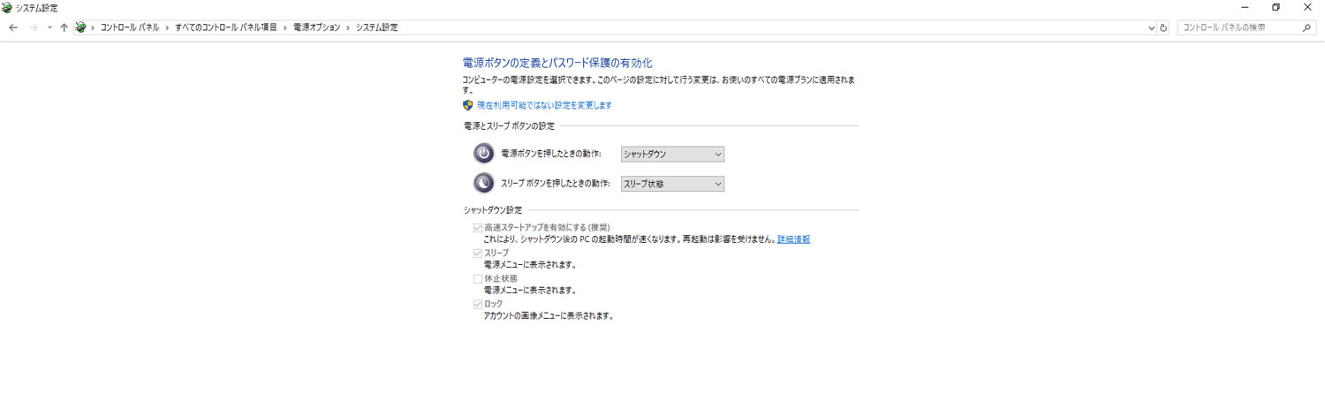Click the 現在利用可能ではない設定を変更します link
This screenshot has width=1325, height=409.
click(x=544, y=105)
